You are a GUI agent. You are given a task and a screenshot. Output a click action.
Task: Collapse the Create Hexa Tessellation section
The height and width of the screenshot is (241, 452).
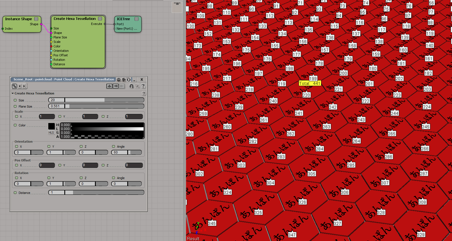13,93
